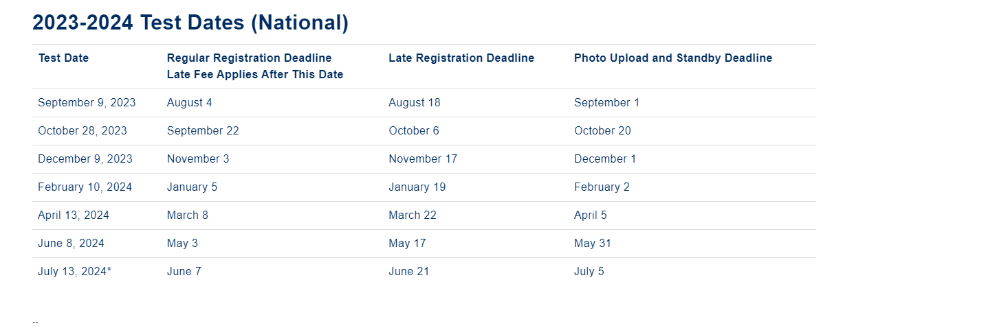
Task: Click the Late Registration Deadline column header
Action: click(x=461, y=58)
